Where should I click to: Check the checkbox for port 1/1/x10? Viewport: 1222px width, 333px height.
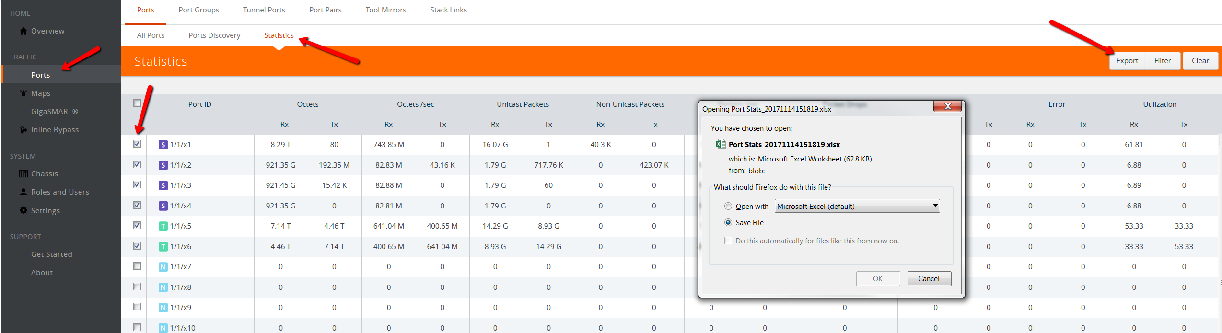137,327
